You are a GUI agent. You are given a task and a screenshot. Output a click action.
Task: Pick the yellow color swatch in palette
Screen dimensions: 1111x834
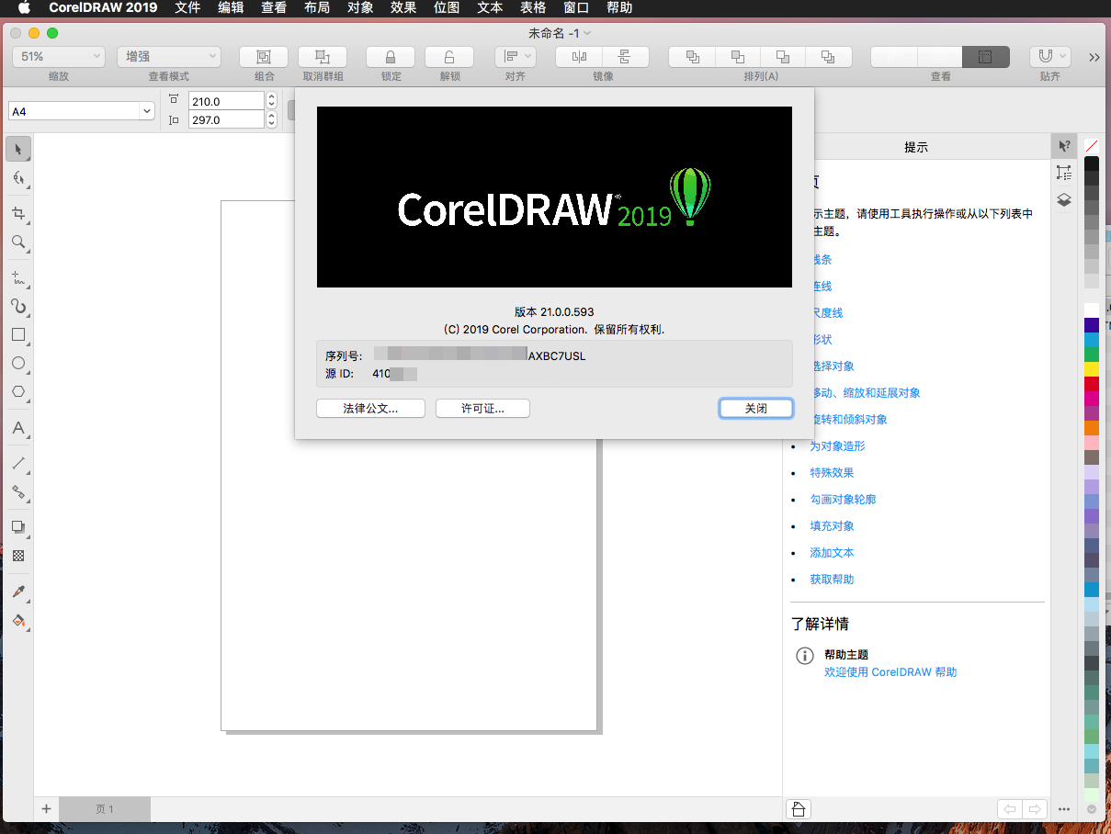point(1091,368)
